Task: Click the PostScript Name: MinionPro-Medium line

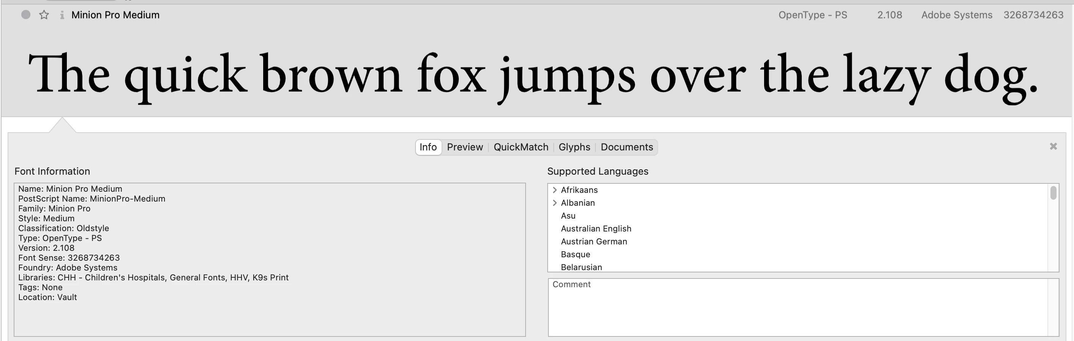Action: [x=92, y=199]
